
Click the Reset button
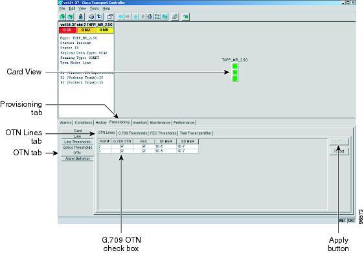(x=339, y=151)
